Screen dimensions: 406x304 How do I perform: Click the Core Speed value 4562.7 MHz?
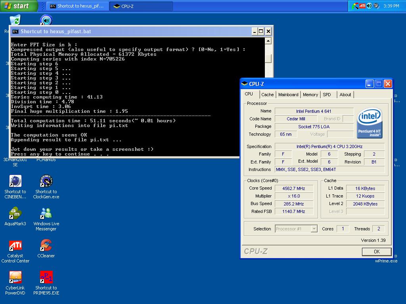point(294,188)
